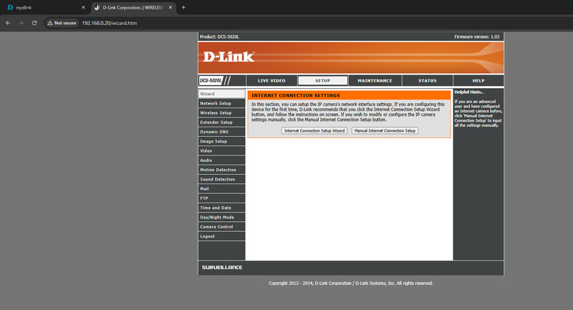The image size is (573, 310).
Task: Close the D-Link Corporation tab
Action: tap(170, 7)
